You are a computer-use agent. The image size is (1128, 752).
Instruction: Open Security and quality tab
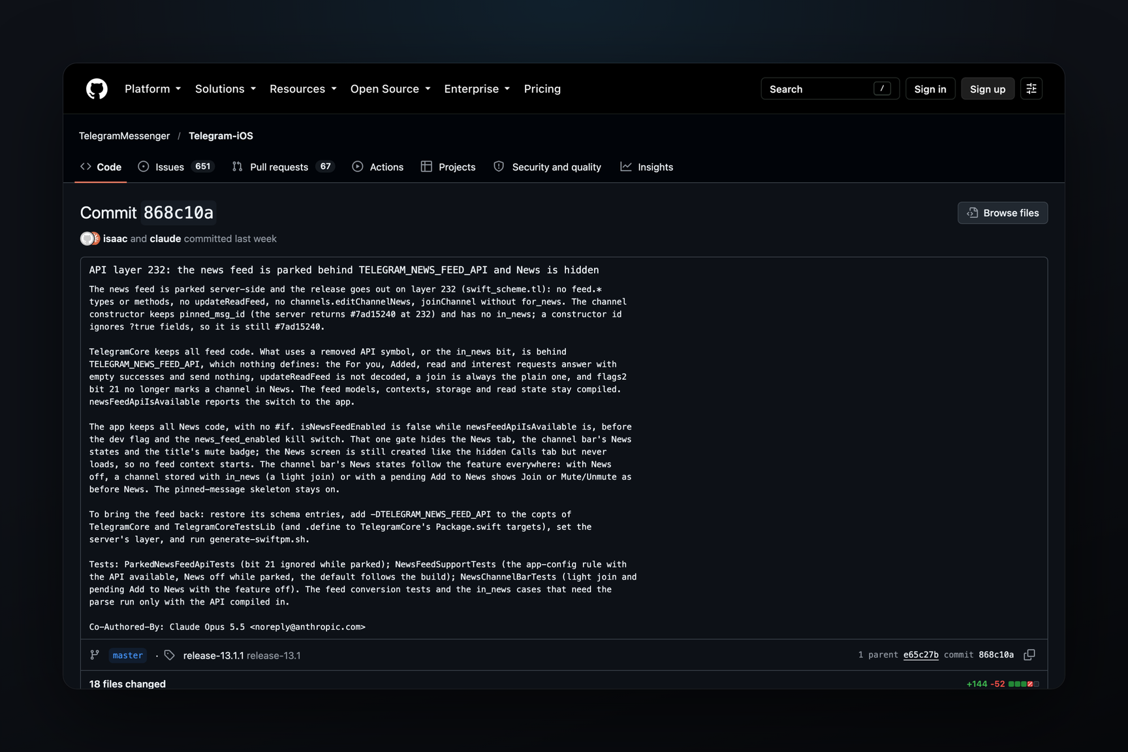[x=547, y=167]
